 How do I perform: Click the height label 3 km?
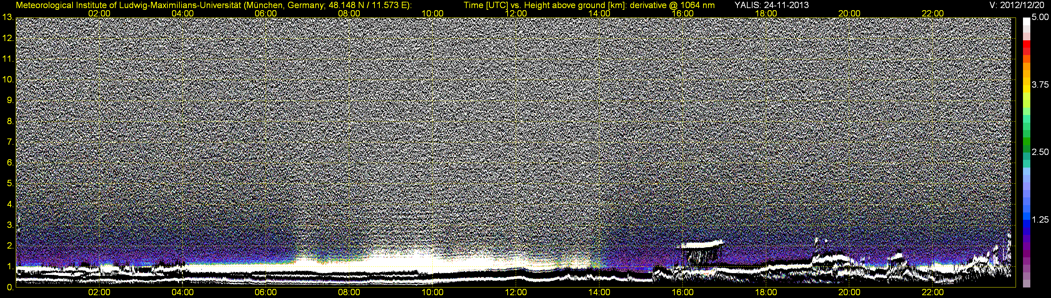[10, 225]
